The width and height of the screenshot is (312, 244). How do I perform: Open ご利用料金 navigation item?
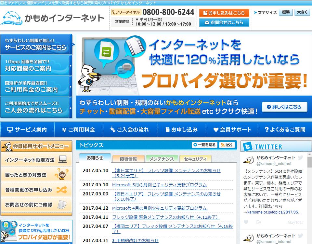coord(79,130)
